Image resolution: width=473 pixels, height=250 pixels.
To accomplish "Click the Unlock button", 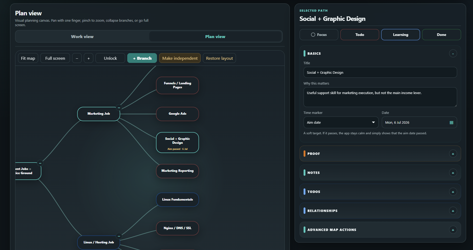I will tap(110, 58).
